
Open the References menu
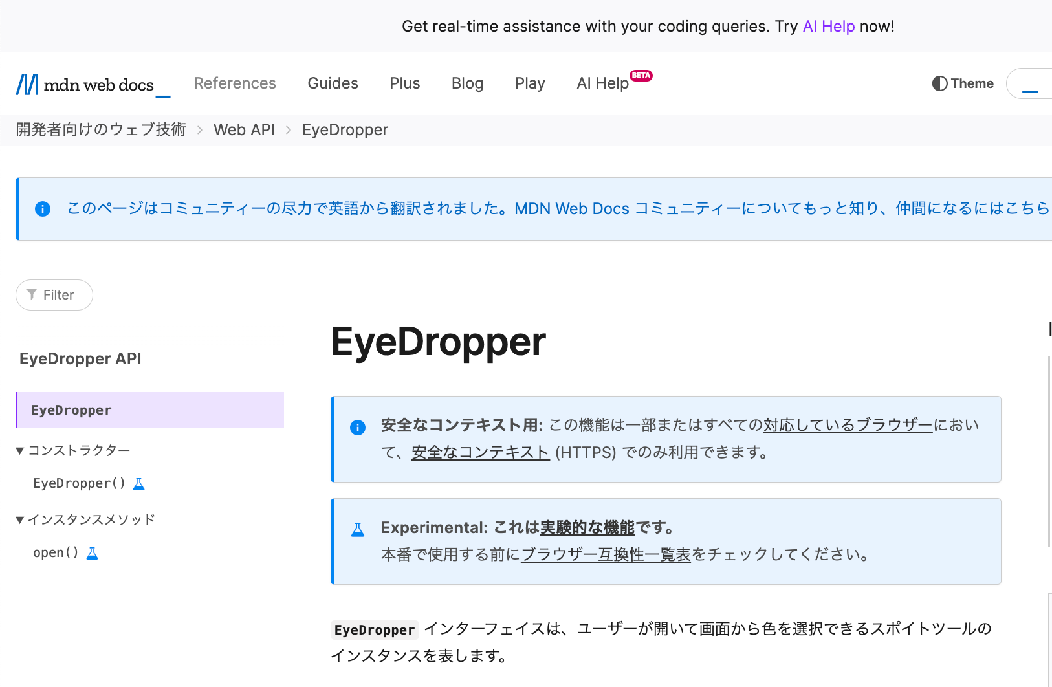click(234, 83)
